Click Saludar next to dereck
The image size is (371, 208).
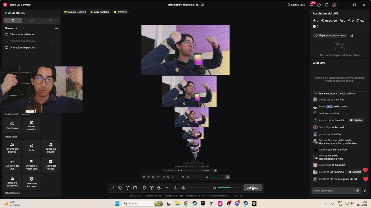coord(355,172)
